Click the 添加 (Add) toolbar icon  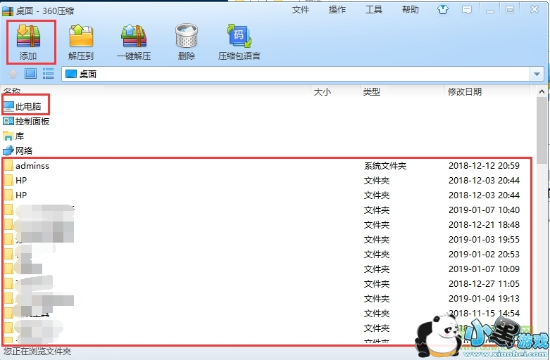[29, 36]
